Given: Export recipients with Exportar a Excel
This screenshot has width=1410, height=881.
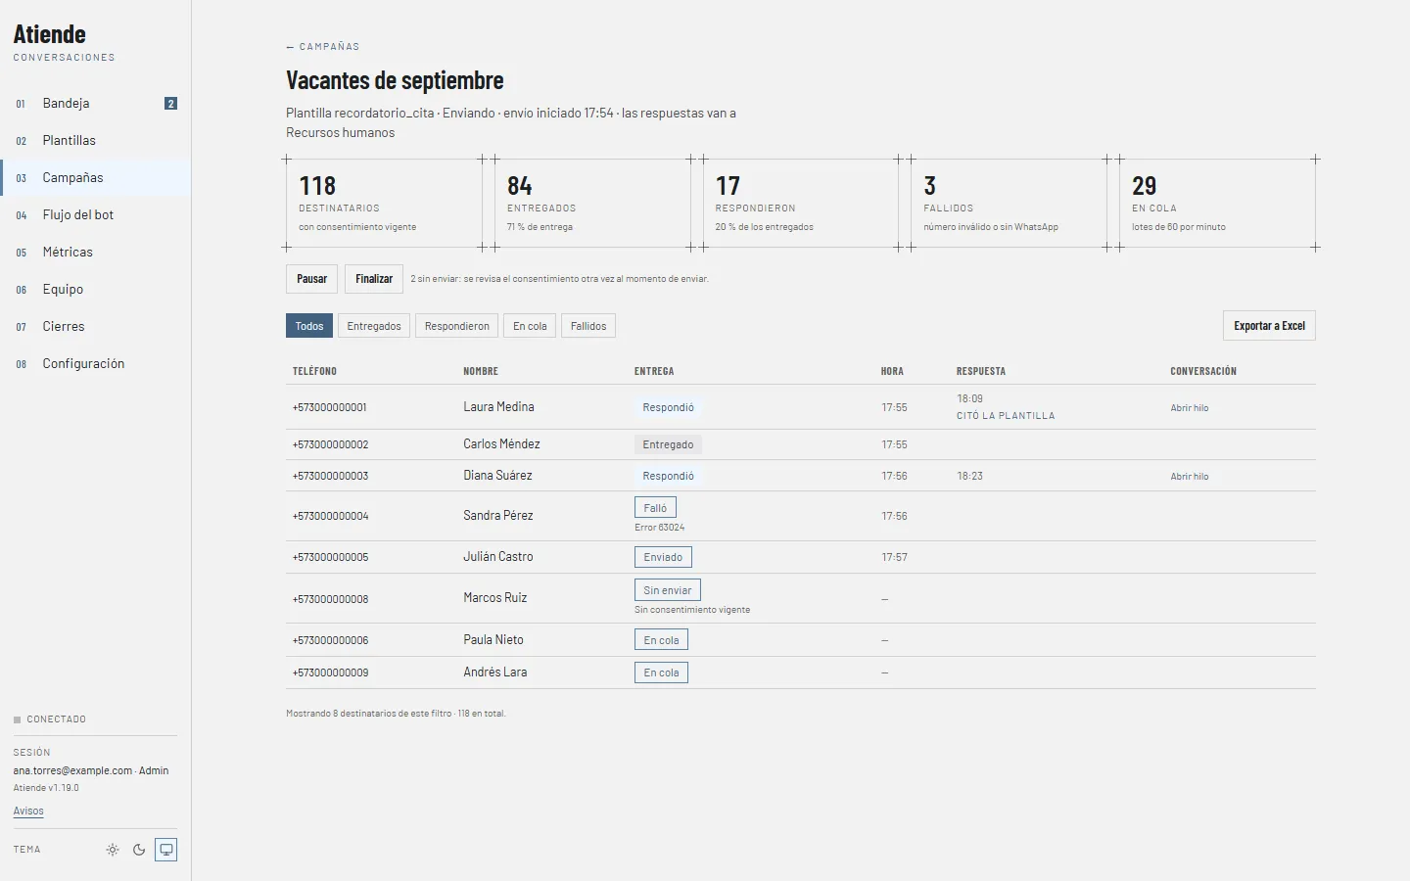Looking at the screenshot, I should [1269, 326].
